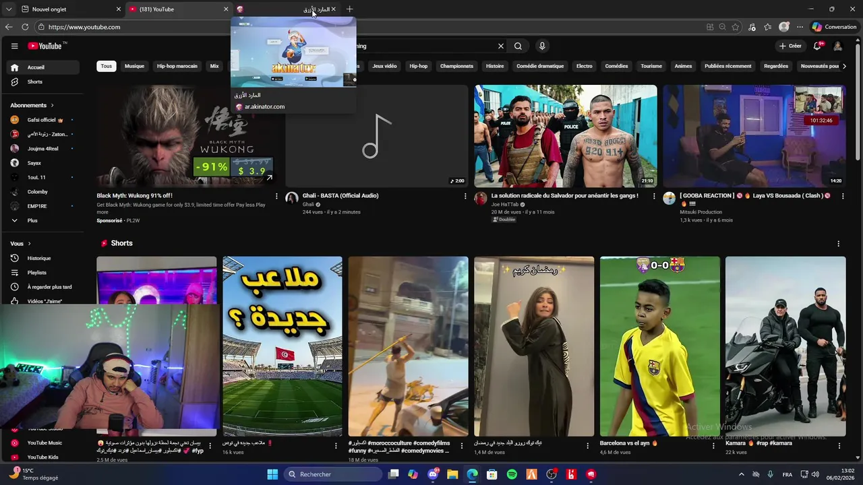Open the tab list dropdown in browser
The image size is (863, 485).
click(x=9, y=9)
